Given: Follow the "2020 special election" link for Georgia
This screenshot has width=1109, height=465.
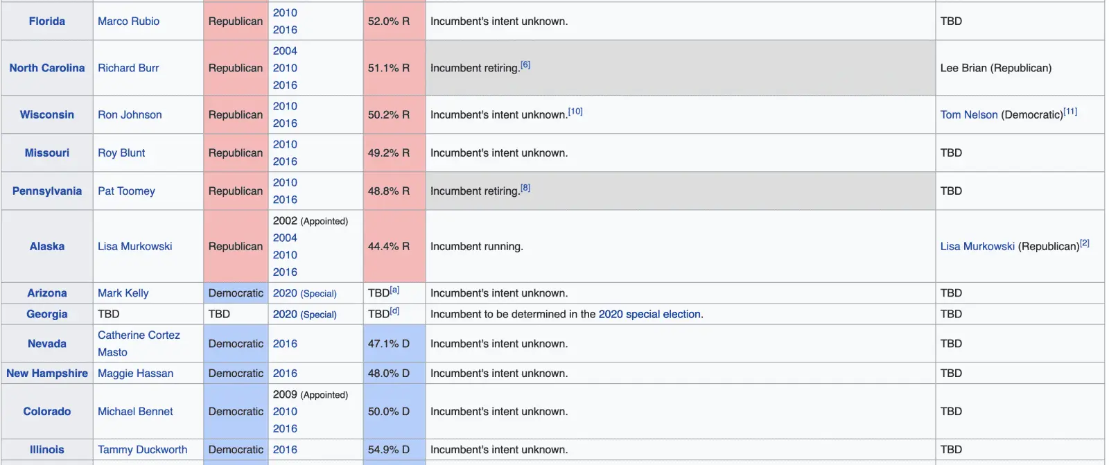Looking at the screenshot, I should click(x=649, y=315).
